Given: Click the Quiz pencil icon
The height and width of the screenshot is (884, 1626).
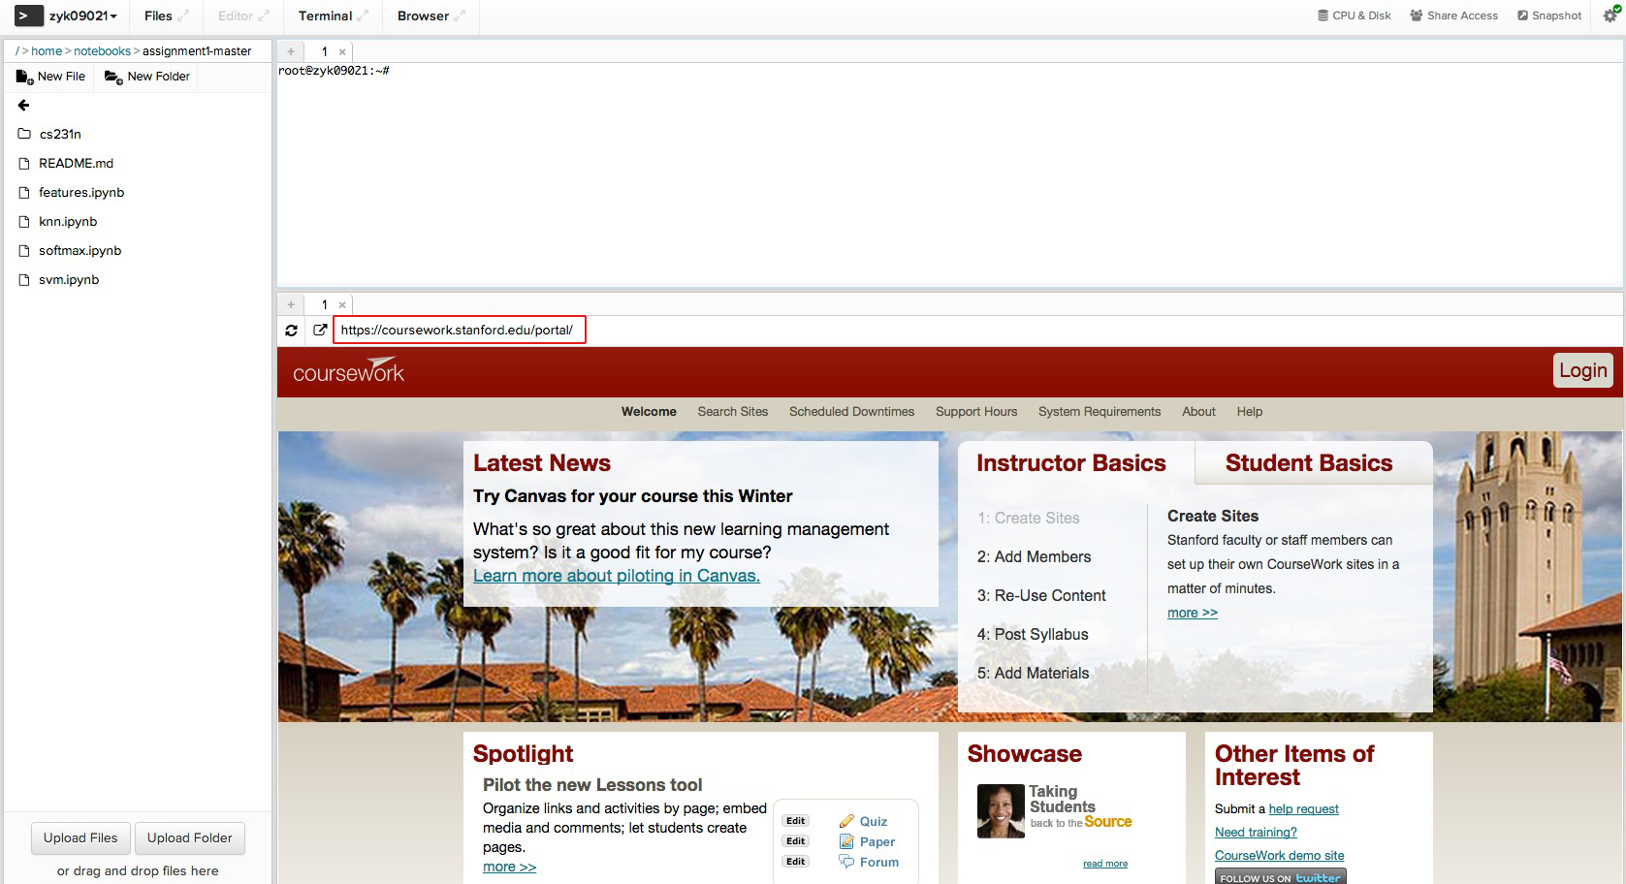Looking at the screenshot, I should tap(846, 821).
